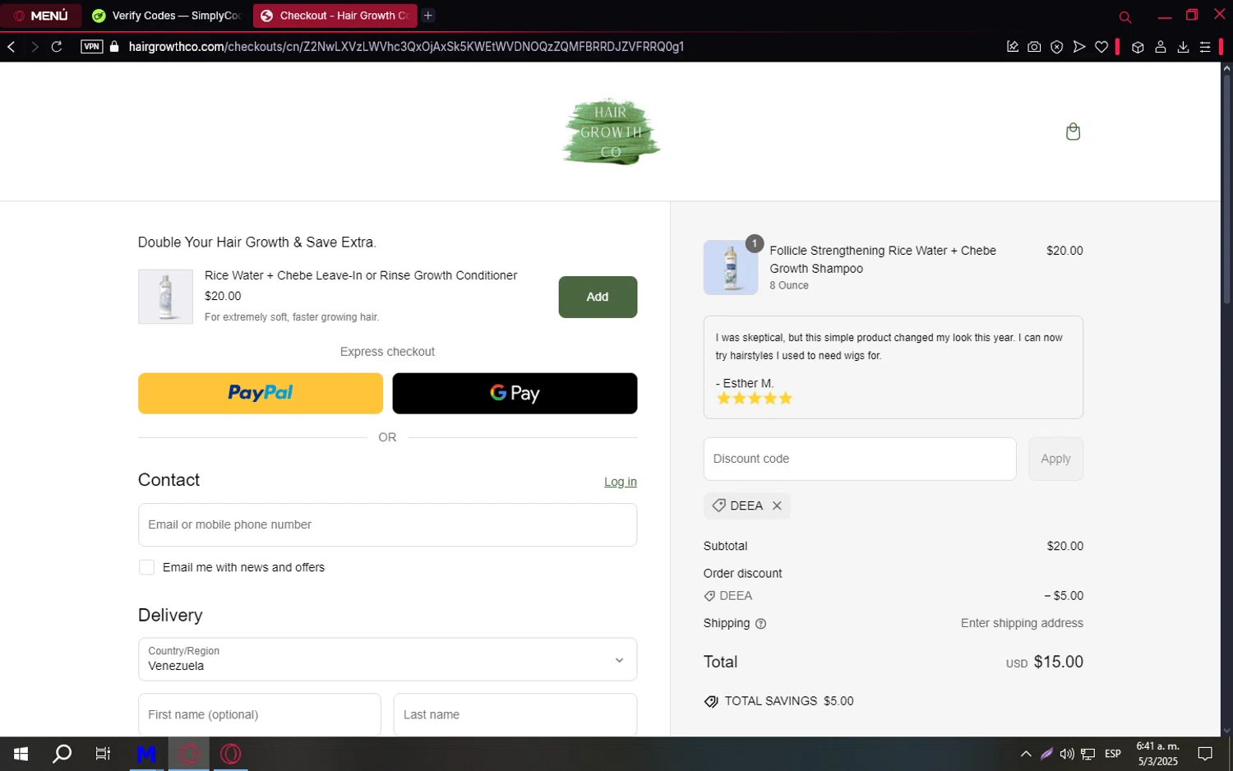Pay with Google Pay express checkout
The width and height of the screenshot is (1233, 771).
(515, 393)
